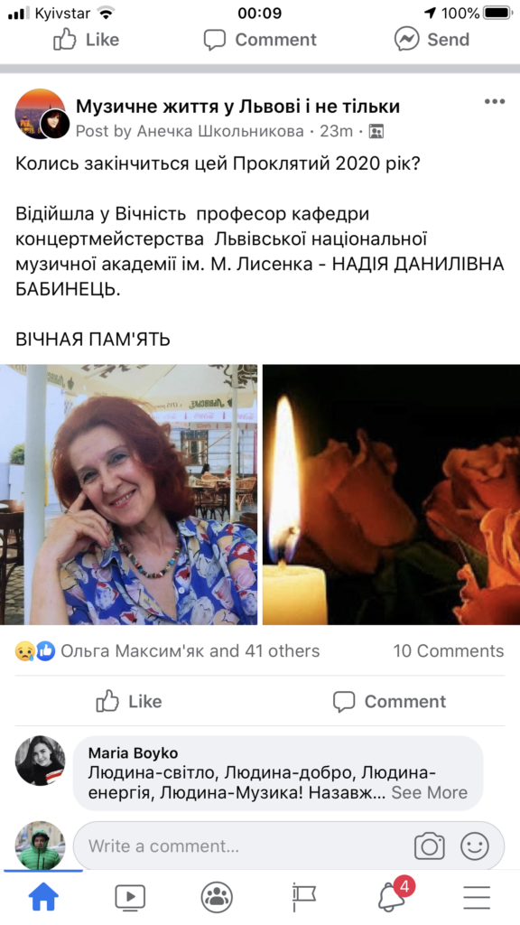The height and width of the screenshot is (925, 520).
Task: Open the Pages flag tab icon
Action: (x=303, y=897)
